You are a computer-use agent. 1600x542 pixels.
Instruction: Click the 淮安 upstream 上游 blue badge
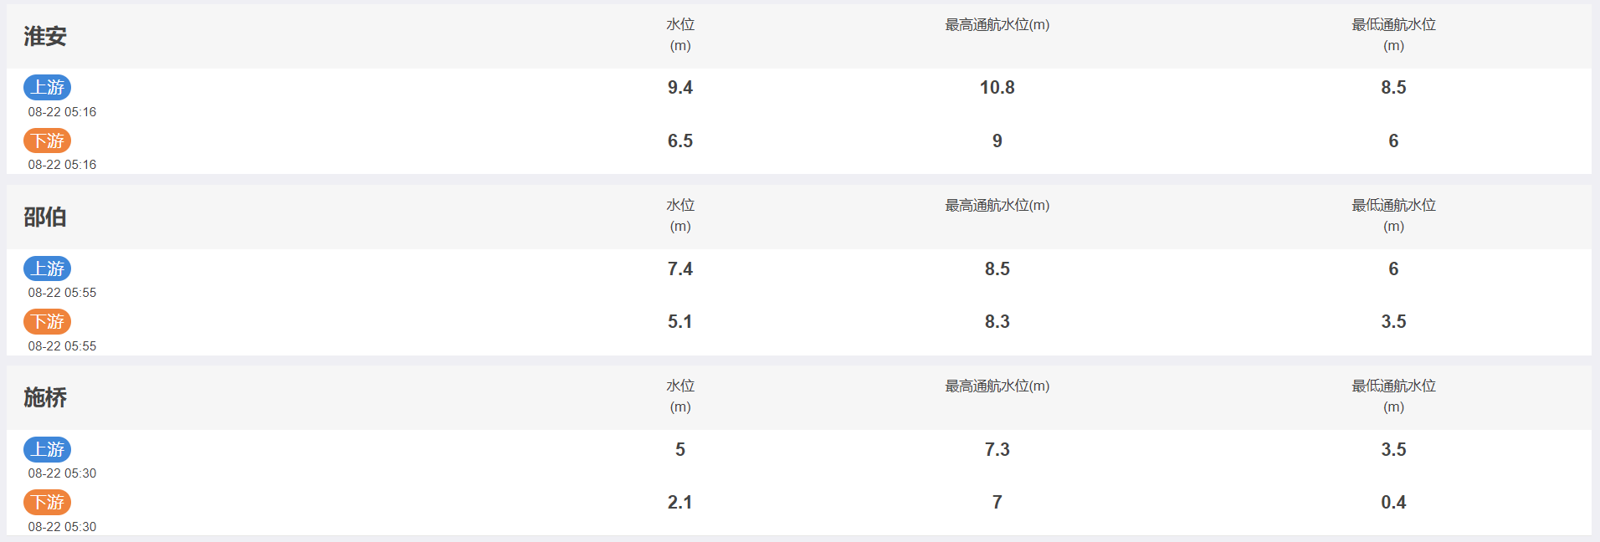click(47, 87)
